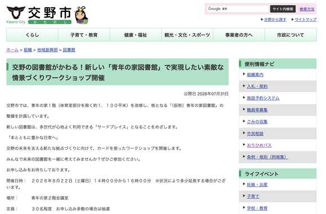Click the 「本とともに豊かな日常へ」 line

(33, 138)
